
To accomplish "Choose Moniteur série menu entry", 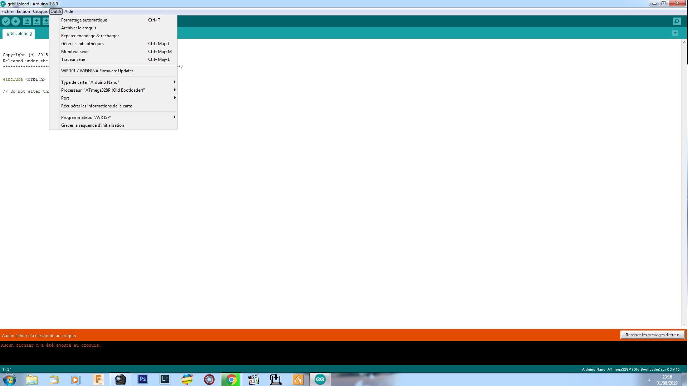I will click(x=113, y=52).
